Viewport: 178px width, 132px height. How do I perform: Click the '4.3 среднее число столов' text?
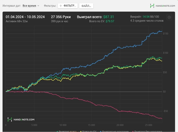[x=147, y=21]
